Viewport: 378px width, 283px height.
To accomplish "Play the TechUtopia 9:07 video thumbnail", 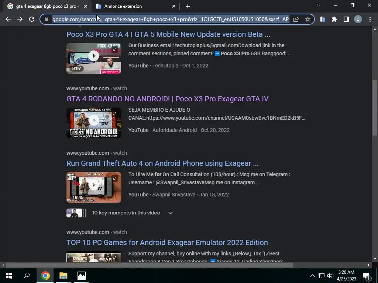I will pyautogui.click(x=94, y=58).
